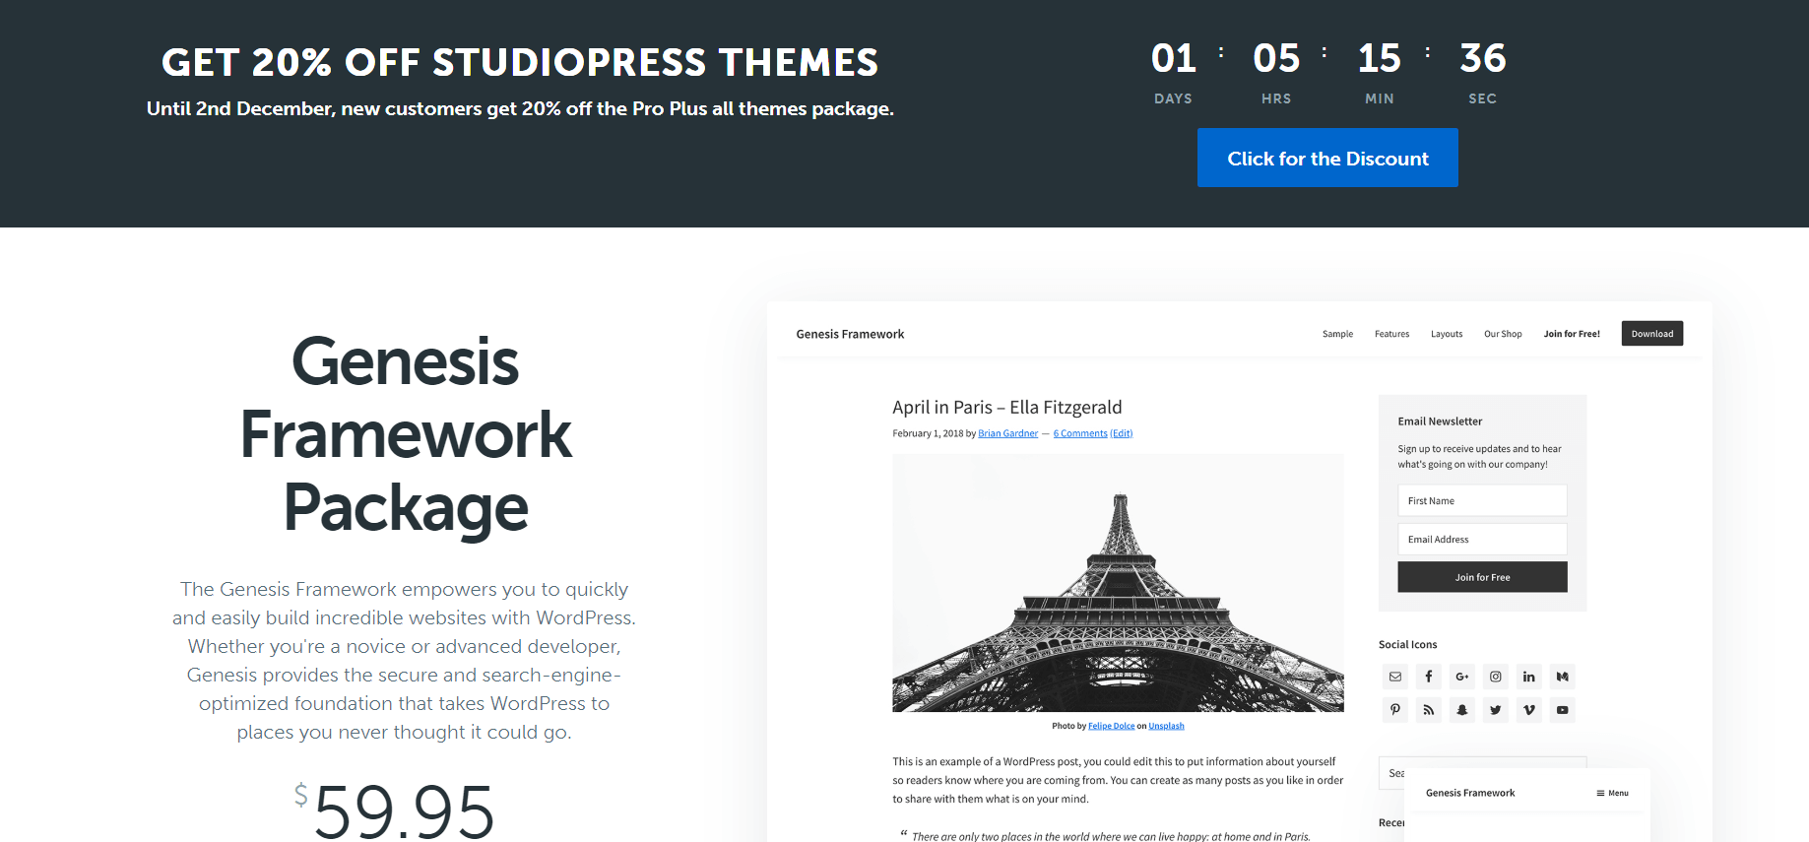Click the 'February 1, 2018' post date

[x=928, y=433]
